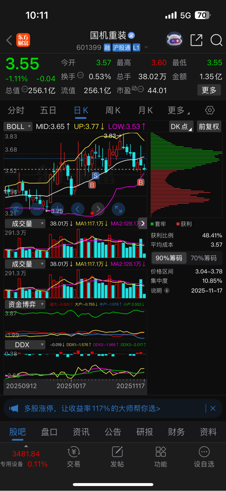
Task: Open the 东方财富 logo icon
Action: coord(23,40)
